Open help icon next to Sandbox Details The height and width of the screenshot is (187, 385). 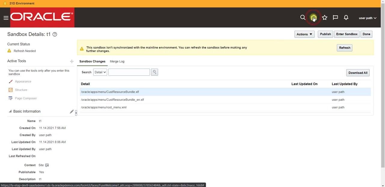tap(55, 34)
